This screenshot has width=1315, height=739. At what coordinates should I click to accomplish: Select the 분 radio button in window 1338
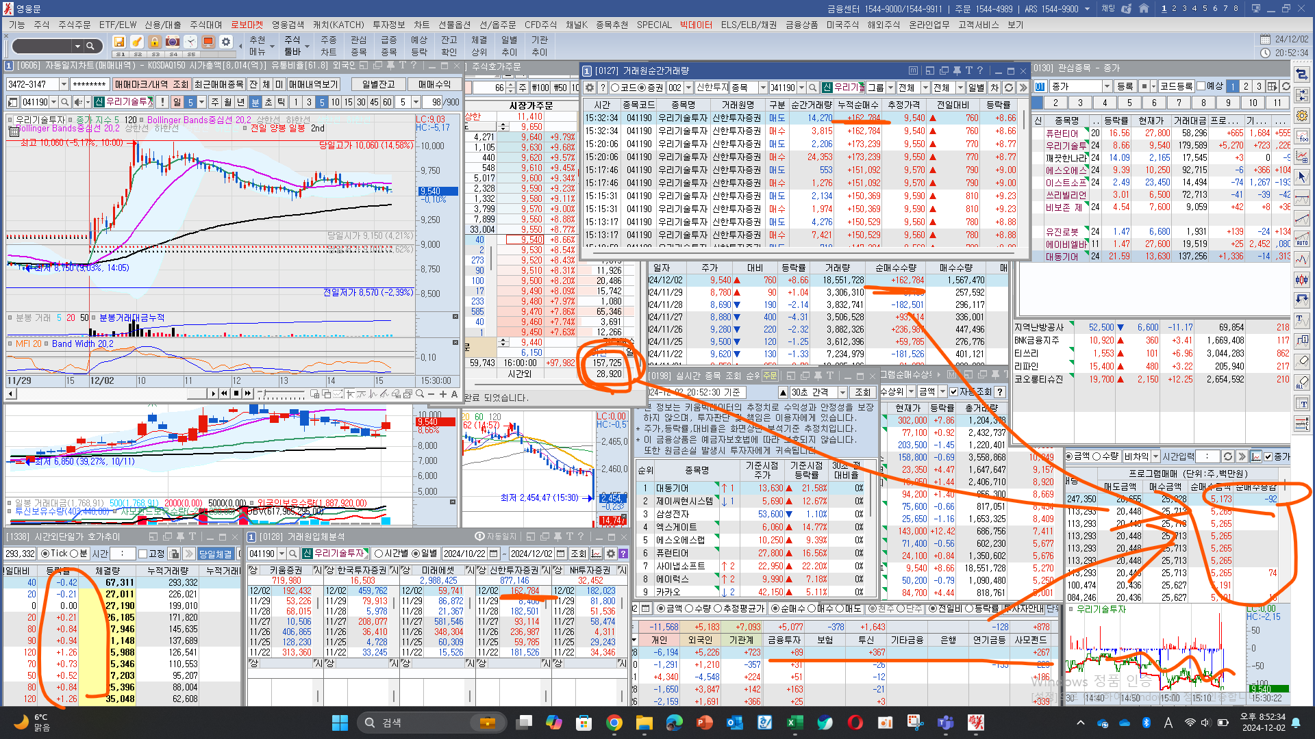[x=74, y=554]
